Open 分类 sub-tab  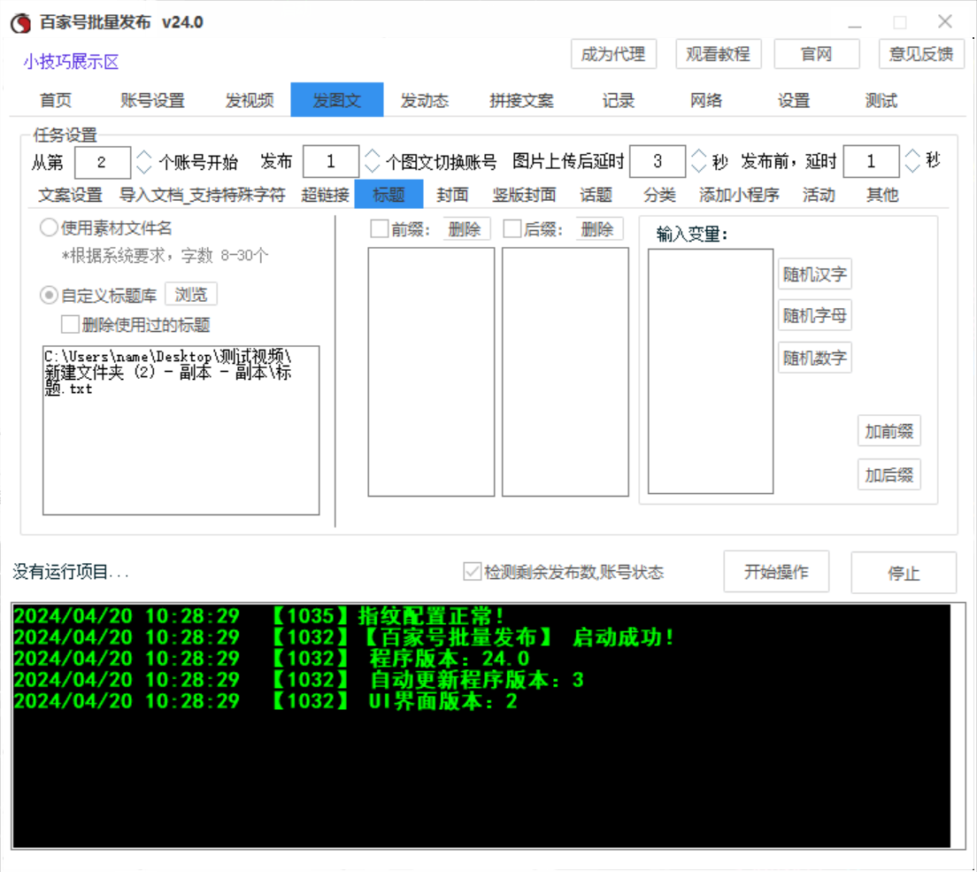[660, 195]
